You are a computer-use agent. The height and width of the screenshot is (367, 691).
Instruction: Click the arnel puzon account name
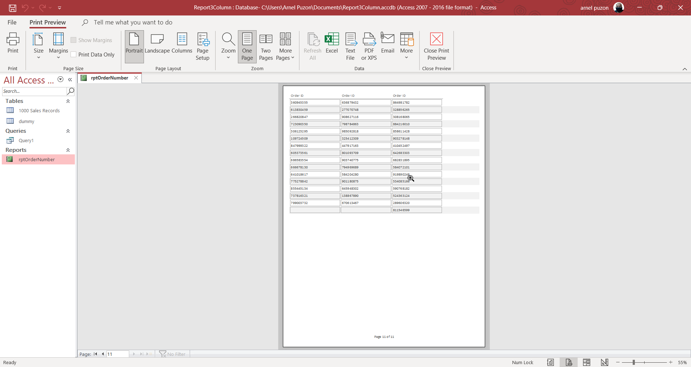(594, 8)
